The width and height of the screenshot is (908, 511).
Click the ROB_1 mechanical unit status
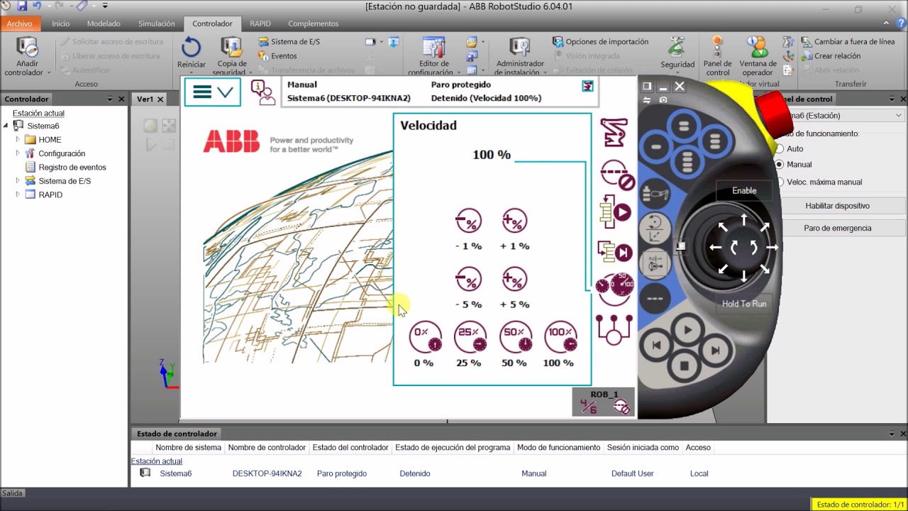604,402
